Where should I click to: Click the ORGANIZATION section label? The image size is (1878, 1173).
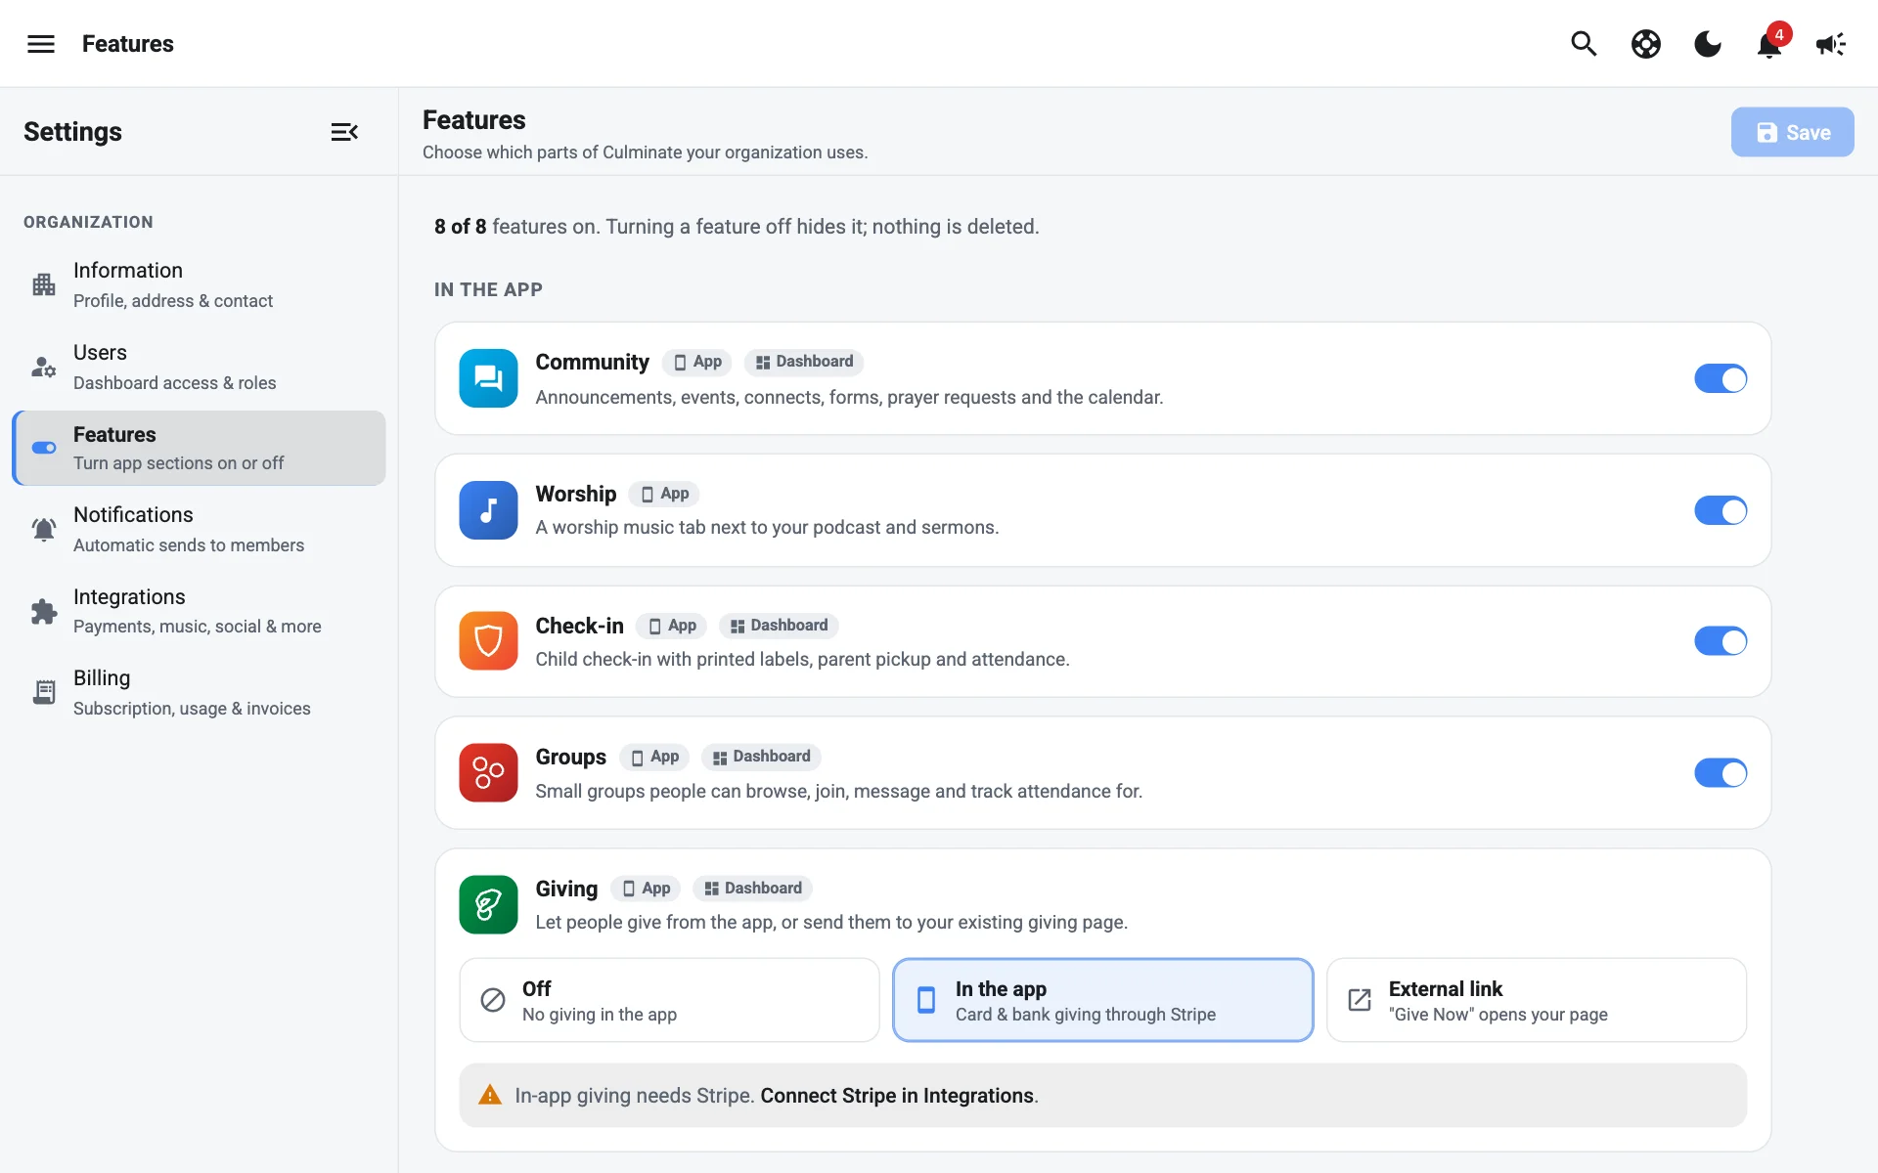click(x=88, y=222)
